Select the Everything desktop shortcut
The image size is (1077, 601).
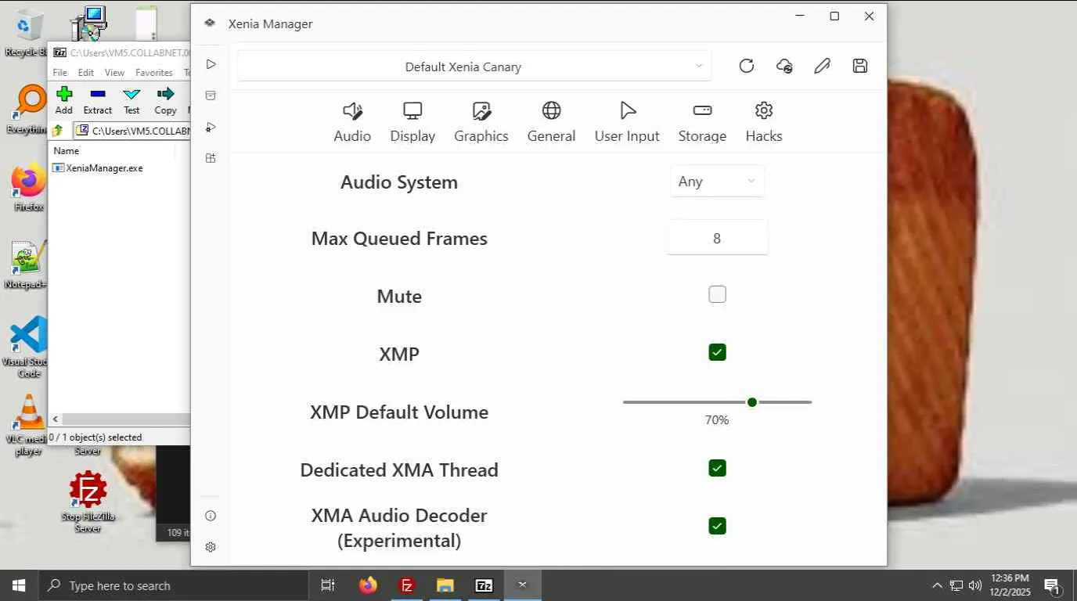27,109
